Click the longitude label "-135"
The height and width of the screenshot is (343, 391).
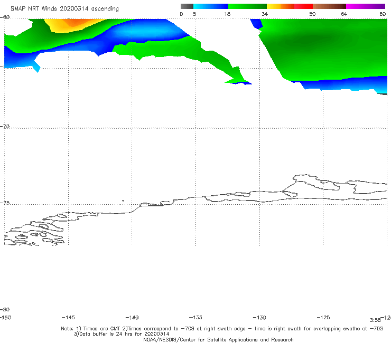click(x=196, y=317)
